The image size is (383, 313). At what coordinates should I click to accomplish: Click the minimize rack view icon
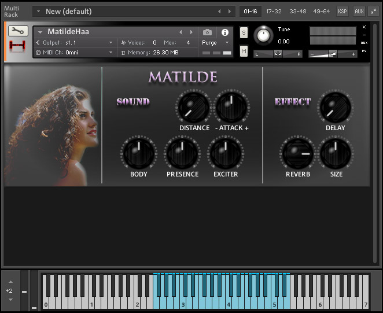[374, 11]
